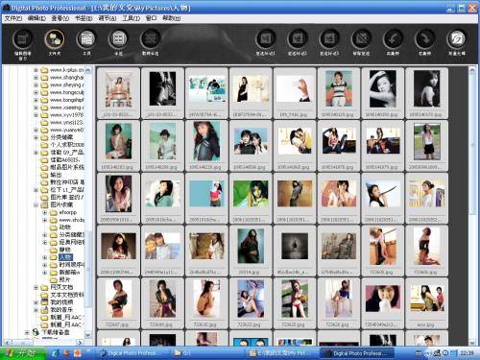480x360 pixels.
Task: Open the 窗口 menu
Action: (x=151, y=18)
